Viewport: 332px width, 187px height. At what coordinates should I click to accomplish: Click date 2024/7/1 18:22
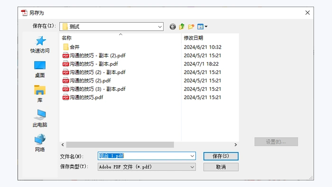pyautogui.click(x=201, y=64)
